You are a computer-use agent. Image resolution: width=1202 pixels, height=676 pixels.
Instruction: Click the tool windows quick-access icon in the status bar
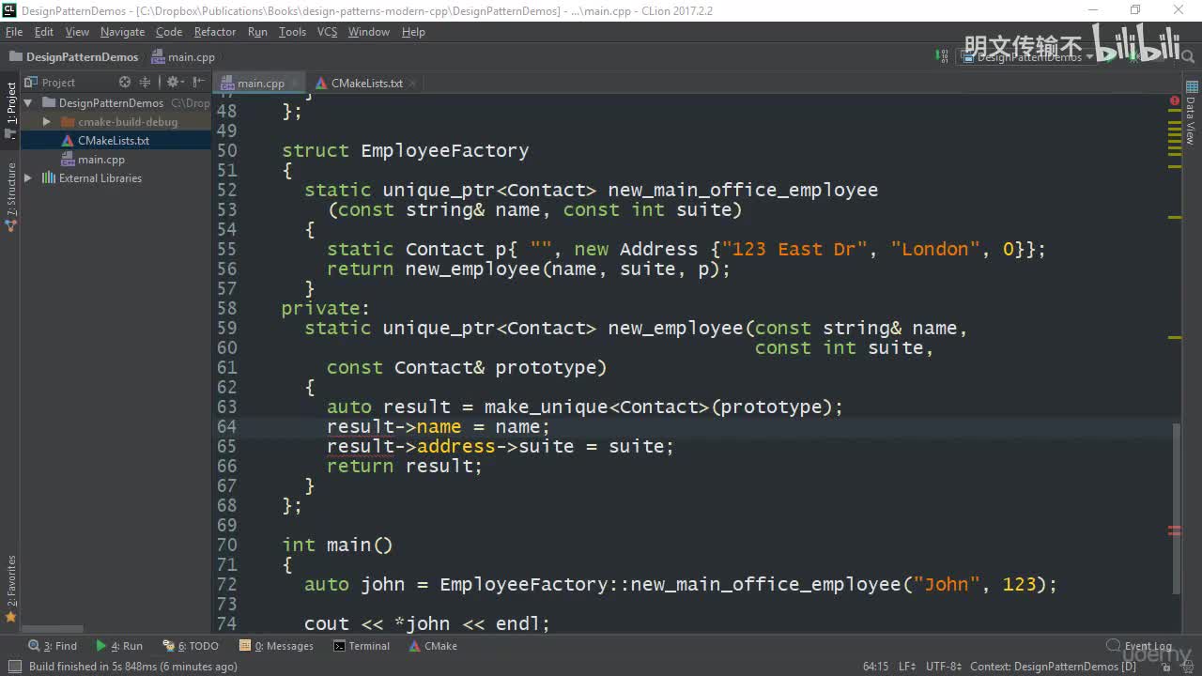[14, 667]
